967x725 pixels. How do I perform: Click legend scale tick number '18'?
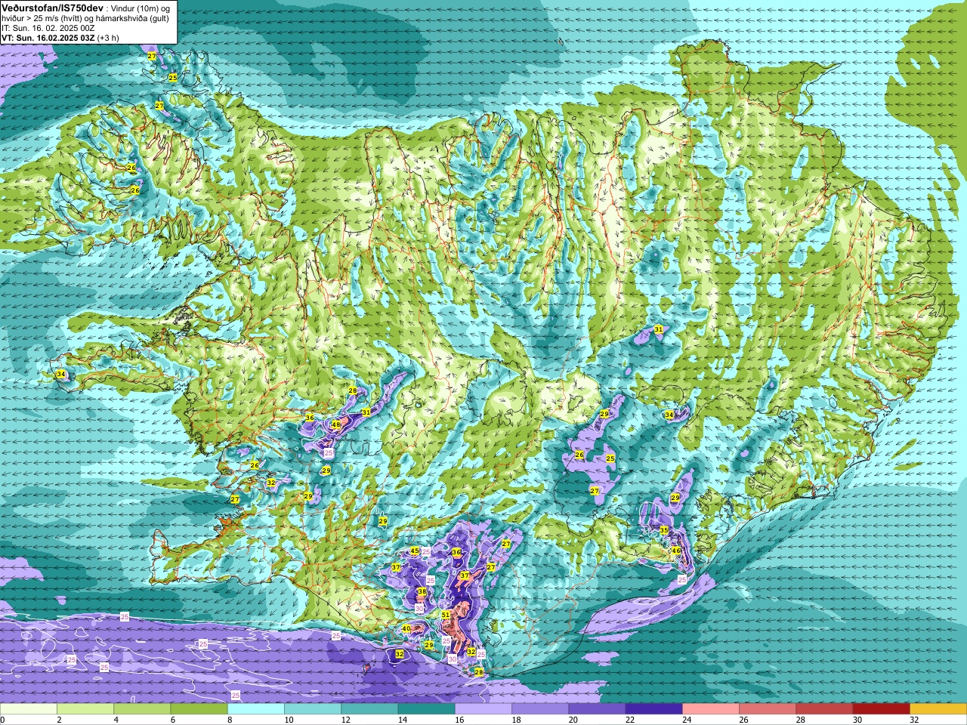click(516, 720)
